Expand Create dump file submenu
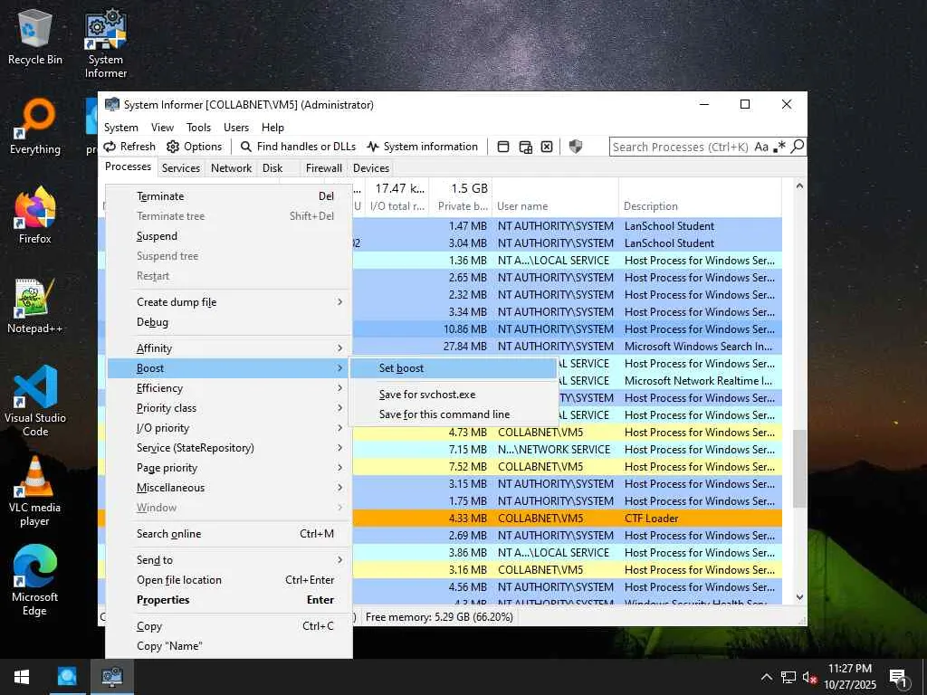 (230, 302)
